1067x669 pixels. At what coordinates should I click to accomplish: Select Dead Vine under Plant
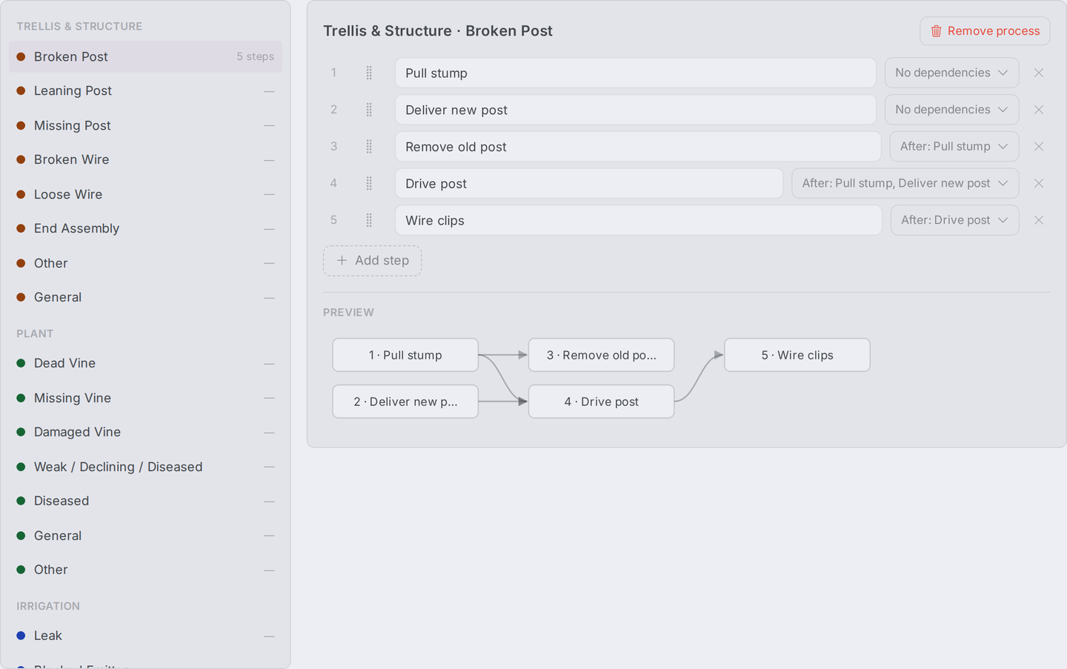[145, 364]
